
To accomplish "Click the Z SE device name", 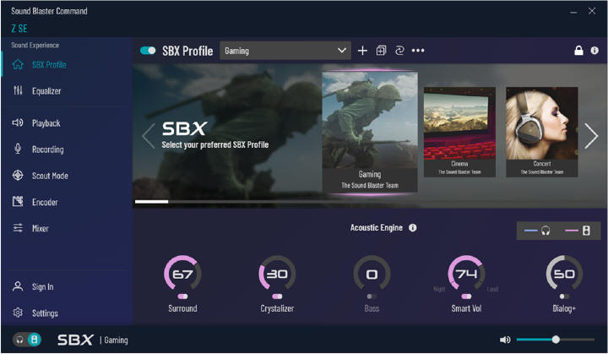I will pyautogui.click(x=19, y=29).
